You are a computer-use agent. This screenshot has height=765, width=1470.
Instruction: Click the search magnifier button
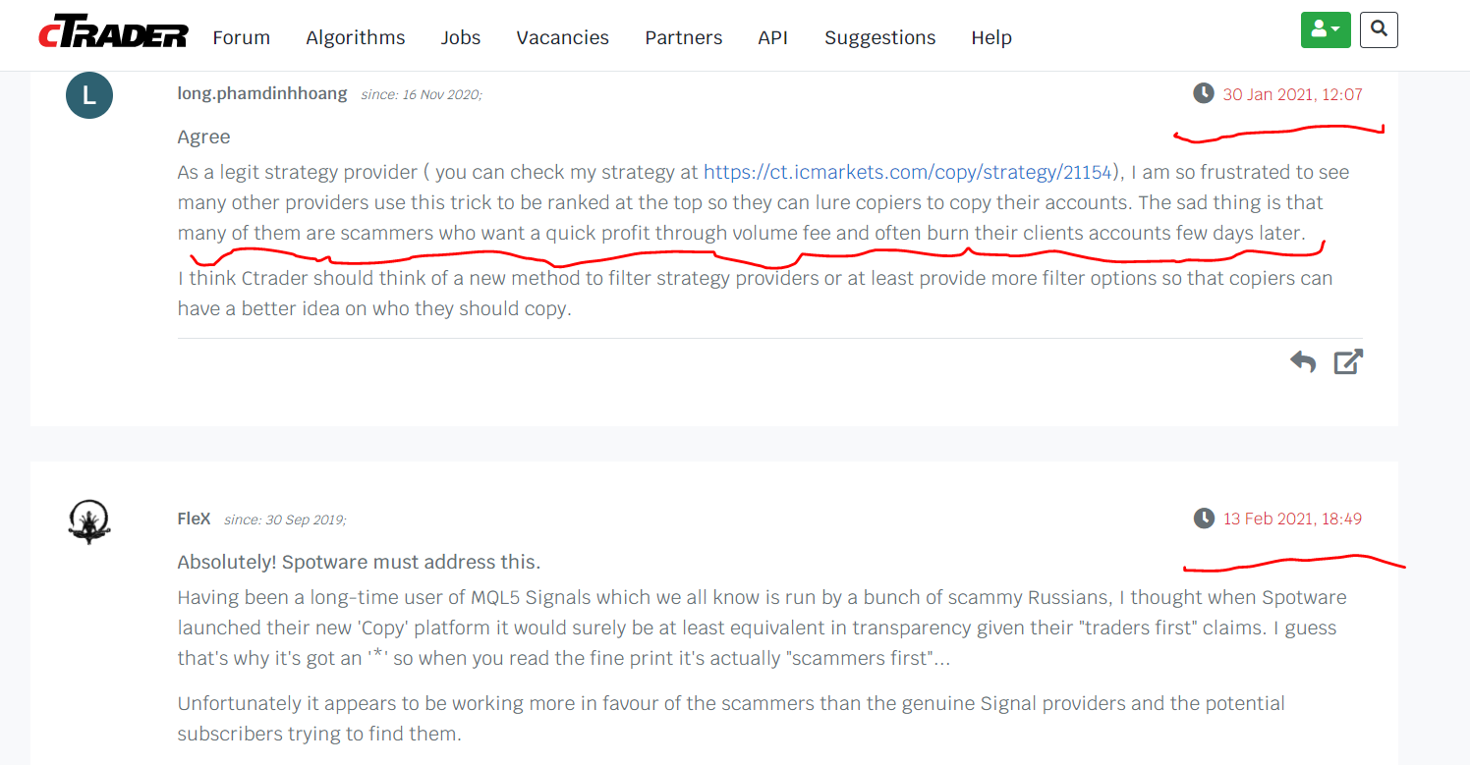tap(1379, 29)
